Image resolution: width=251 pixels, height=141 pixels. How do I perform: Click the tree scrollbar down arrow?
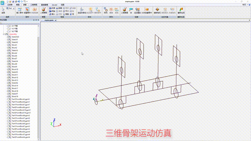tap(38, 139)
